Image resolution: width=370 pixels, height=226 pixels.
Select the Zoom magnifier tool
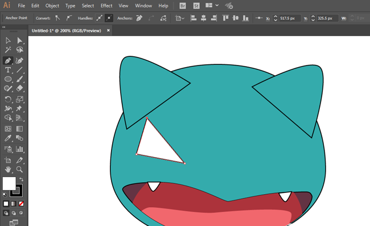click(x=19, y=170)
